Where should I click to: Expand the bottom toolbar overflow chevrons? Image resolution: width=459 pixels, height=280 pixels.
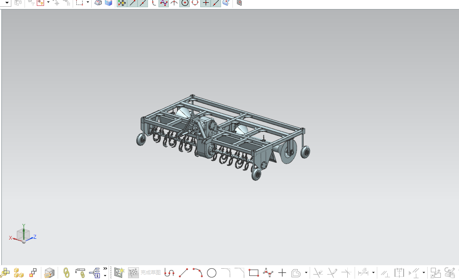(x=105, y=269)
